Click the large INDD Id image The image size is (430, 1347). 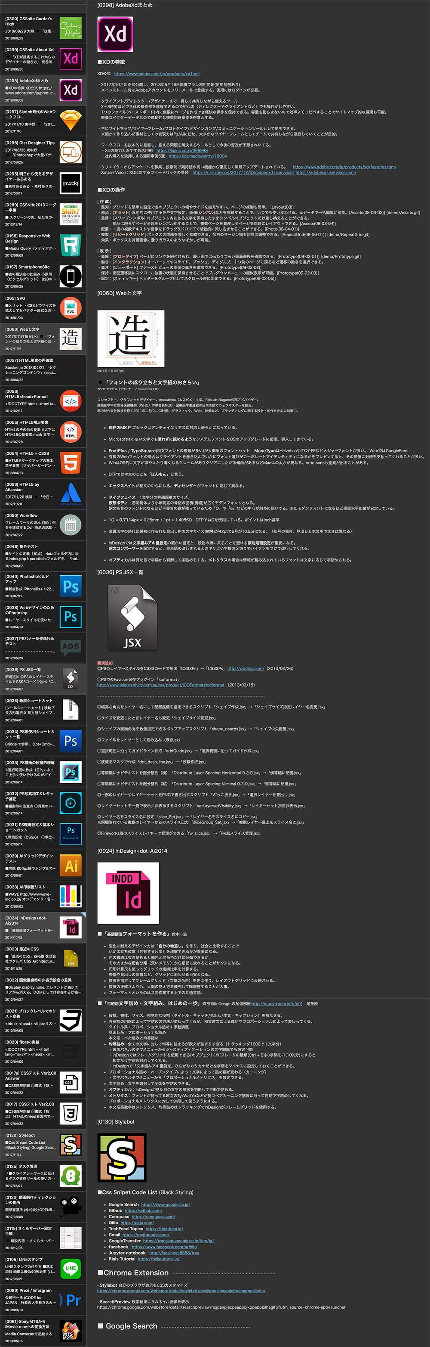(x=129, y=893)
